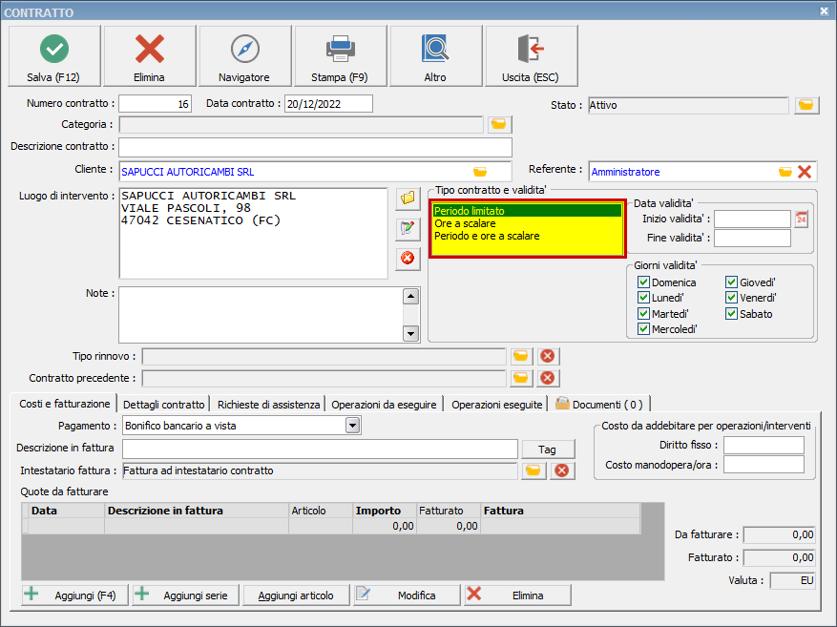Untick the Domenica checkbox

[644, 282]
